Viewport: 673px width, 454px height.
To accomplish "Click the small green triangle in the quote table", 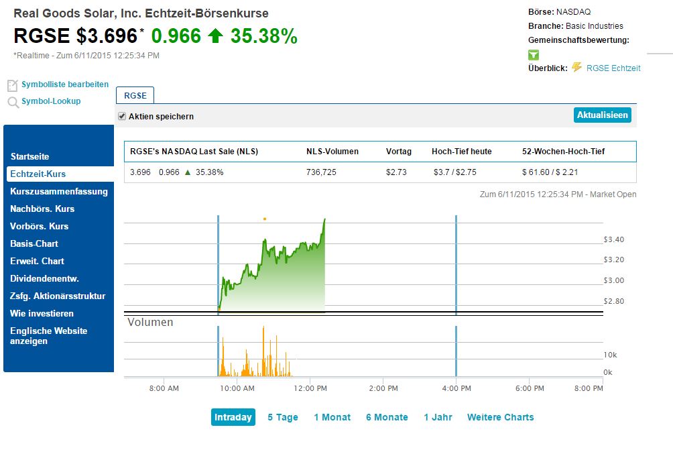I will 188,172.
